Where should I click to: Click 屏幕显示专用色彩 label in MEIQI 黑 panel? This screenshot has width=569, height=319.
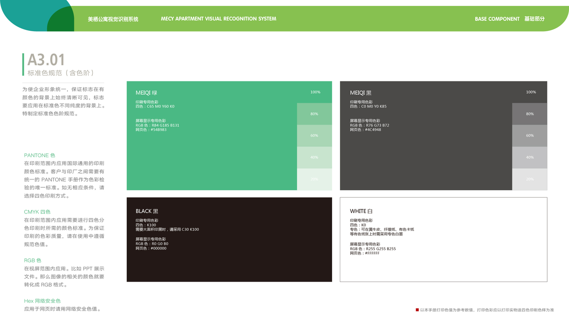click(x=365, y=121)
